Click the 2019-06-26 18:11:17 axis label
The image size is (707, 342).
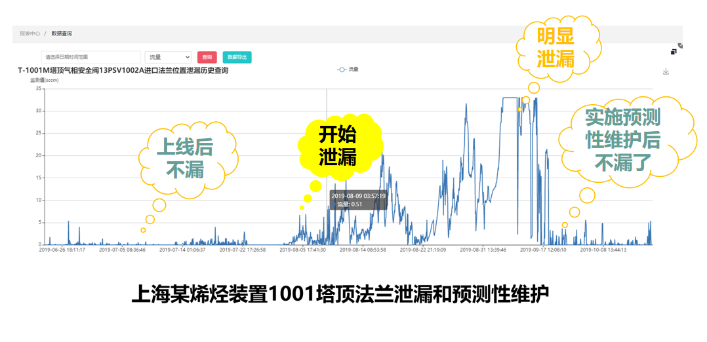tap(62, 250)
